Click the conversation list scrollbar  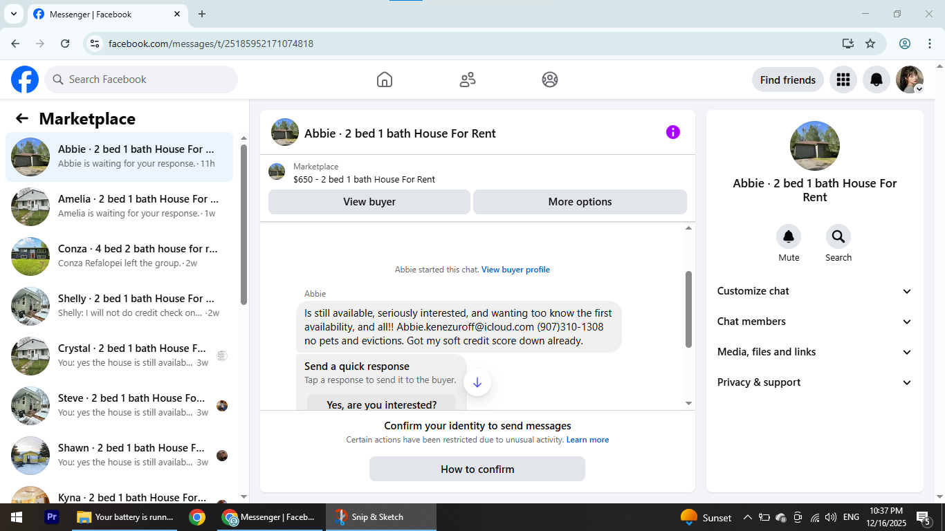coord(244,225)
